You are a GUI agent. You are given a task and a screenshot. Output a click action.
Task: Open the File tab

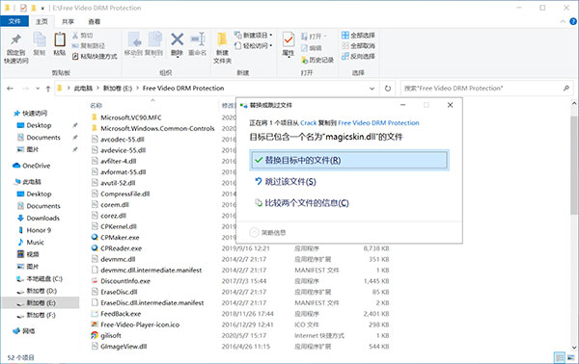click(x=14, y=21)
